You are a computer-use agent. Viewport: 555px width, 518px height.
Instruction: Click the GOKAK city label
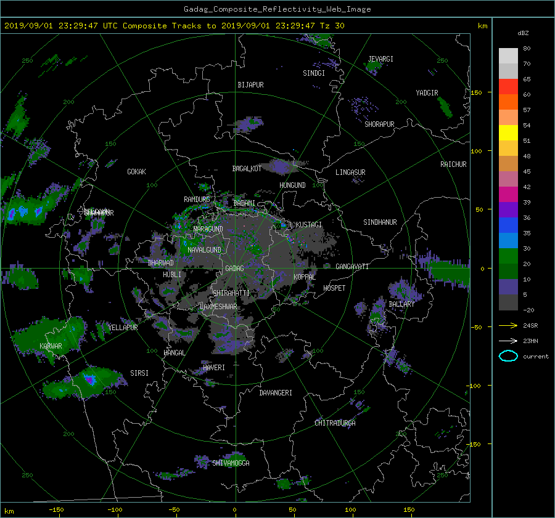(137, 172)
